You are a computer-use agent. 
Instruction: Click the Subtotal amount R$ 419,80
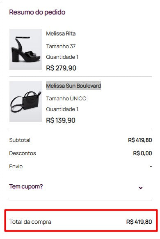coord(140,140)
